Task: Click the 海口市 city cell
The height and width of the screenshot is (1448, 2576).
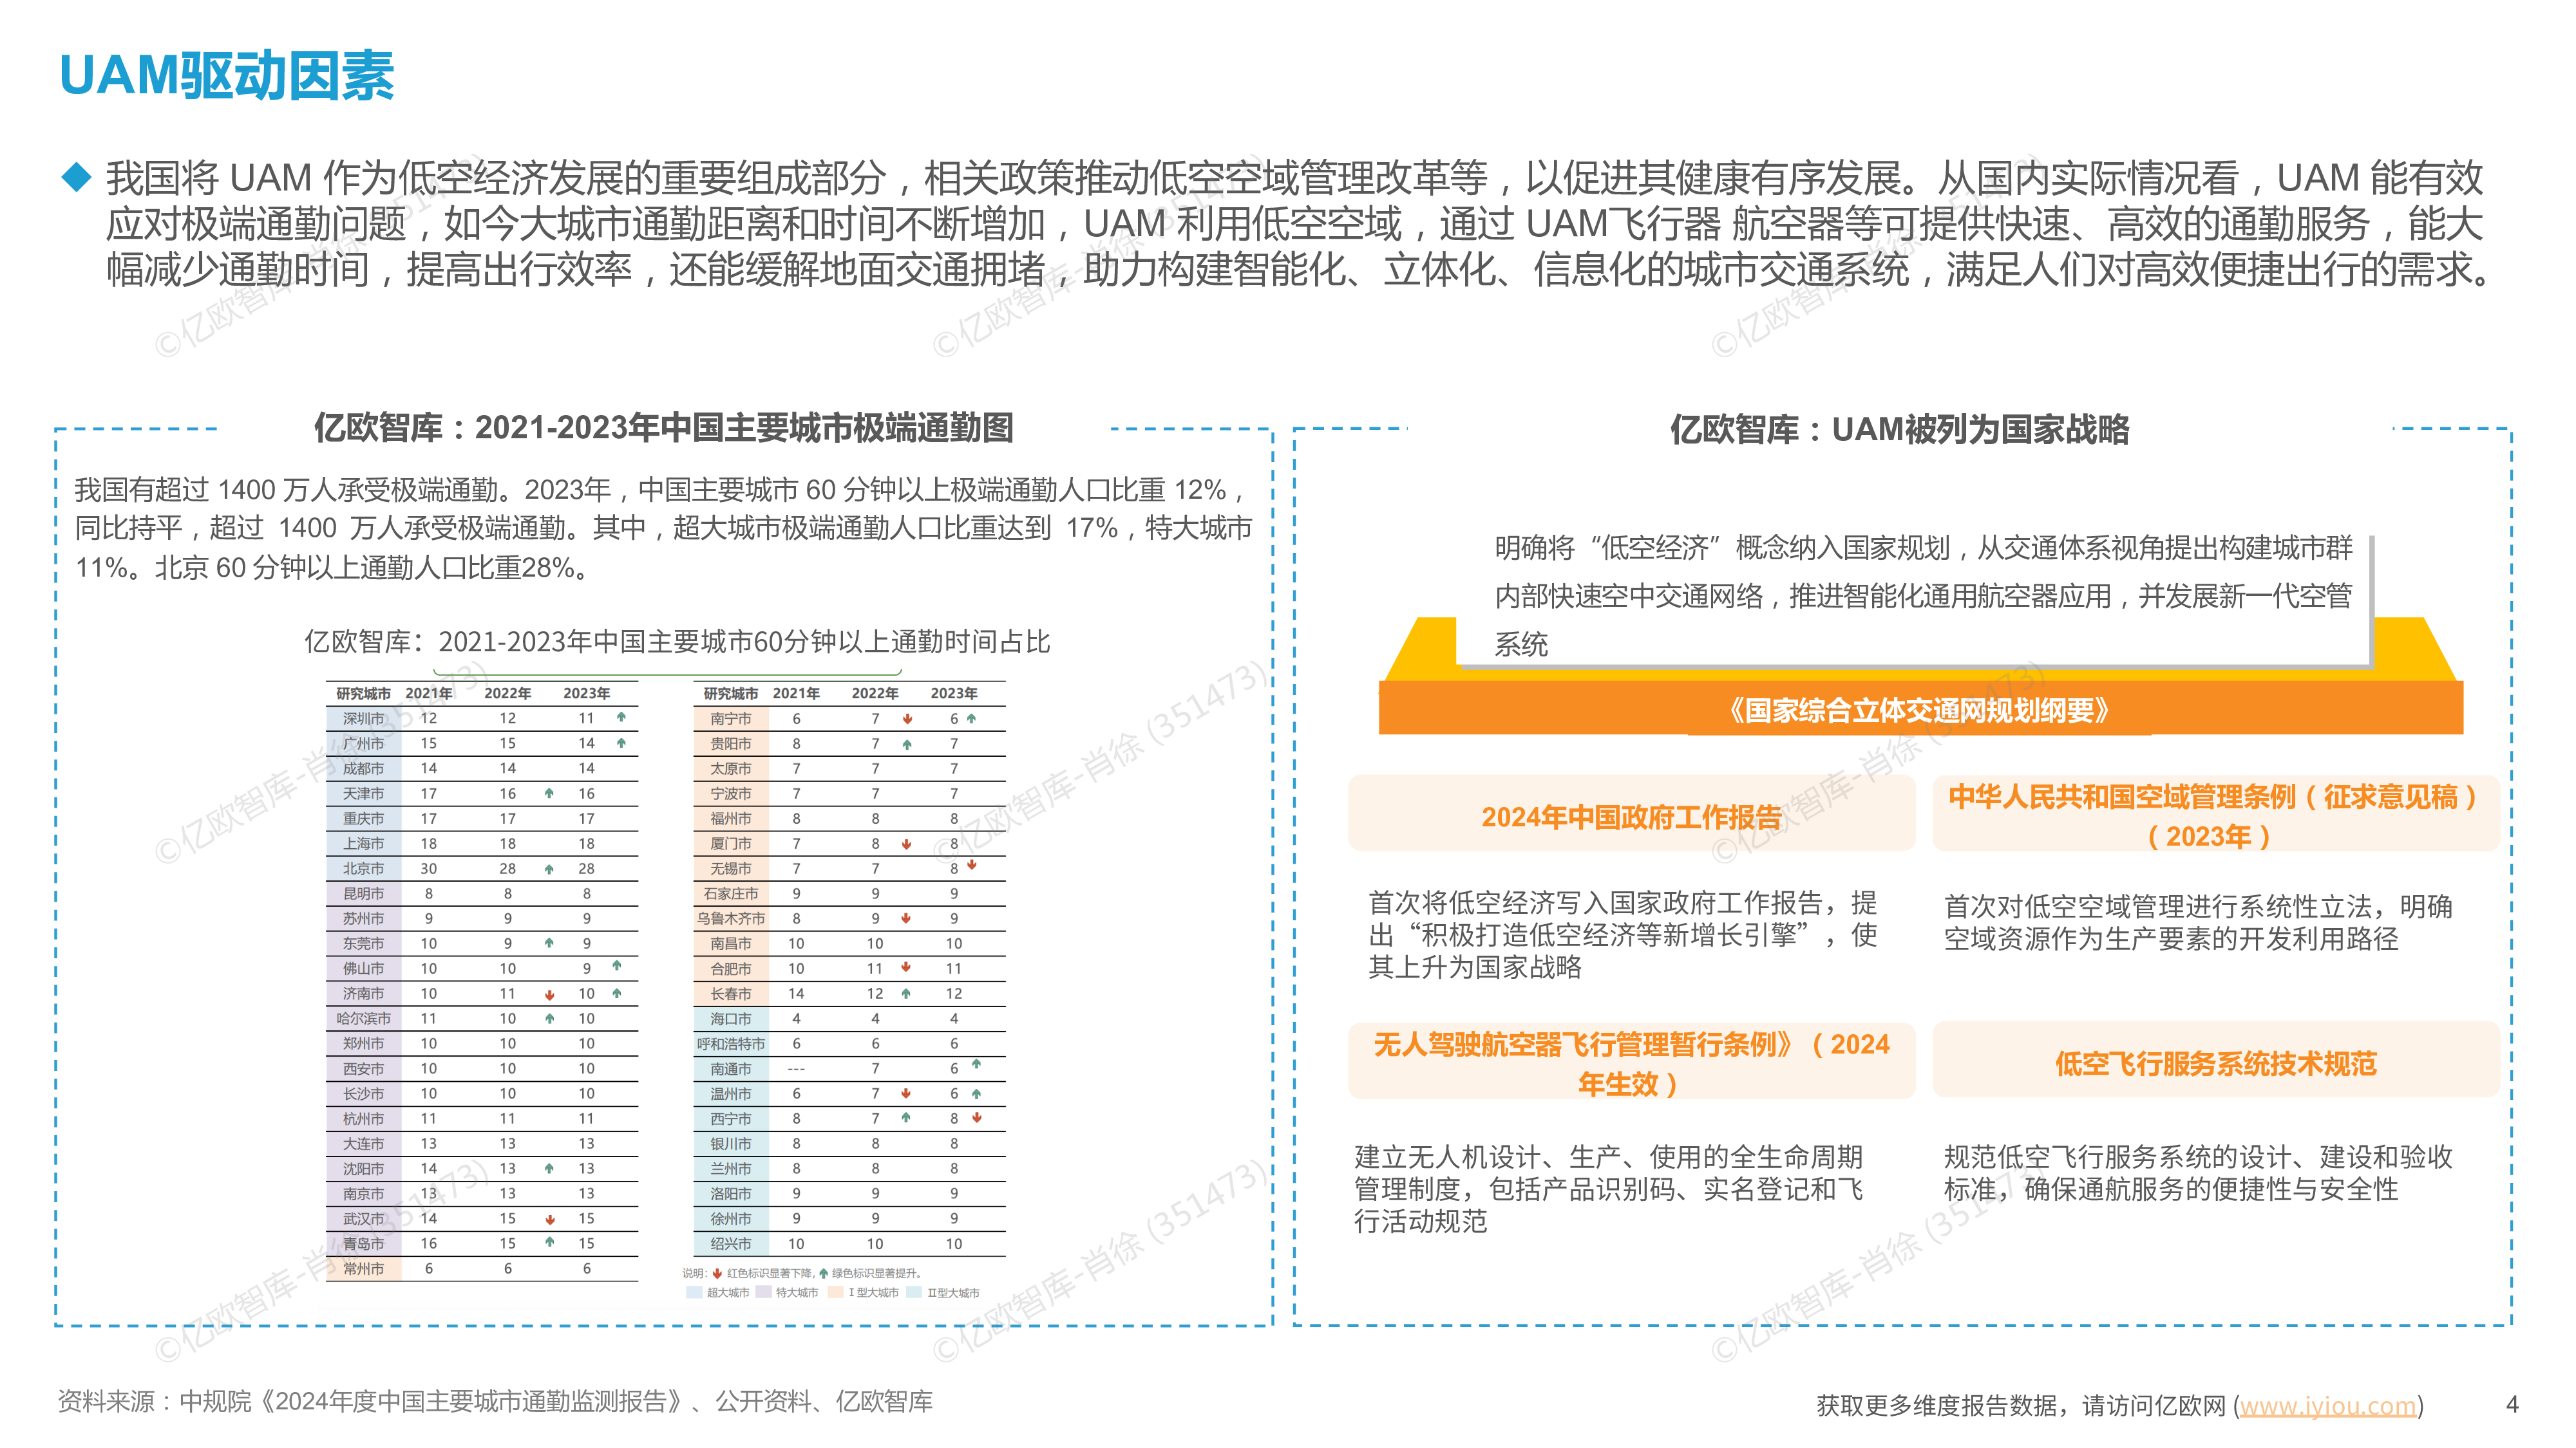Action: 731,1018
